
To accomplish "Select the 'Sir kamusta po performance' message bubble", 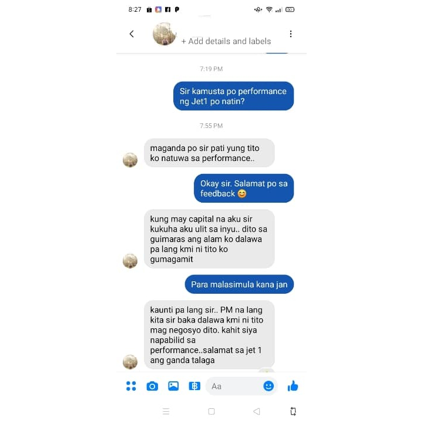I will tap(233, 96).
